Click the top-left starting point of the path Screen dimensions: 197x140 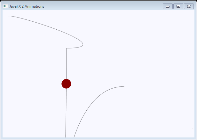(x=9, y=16)
